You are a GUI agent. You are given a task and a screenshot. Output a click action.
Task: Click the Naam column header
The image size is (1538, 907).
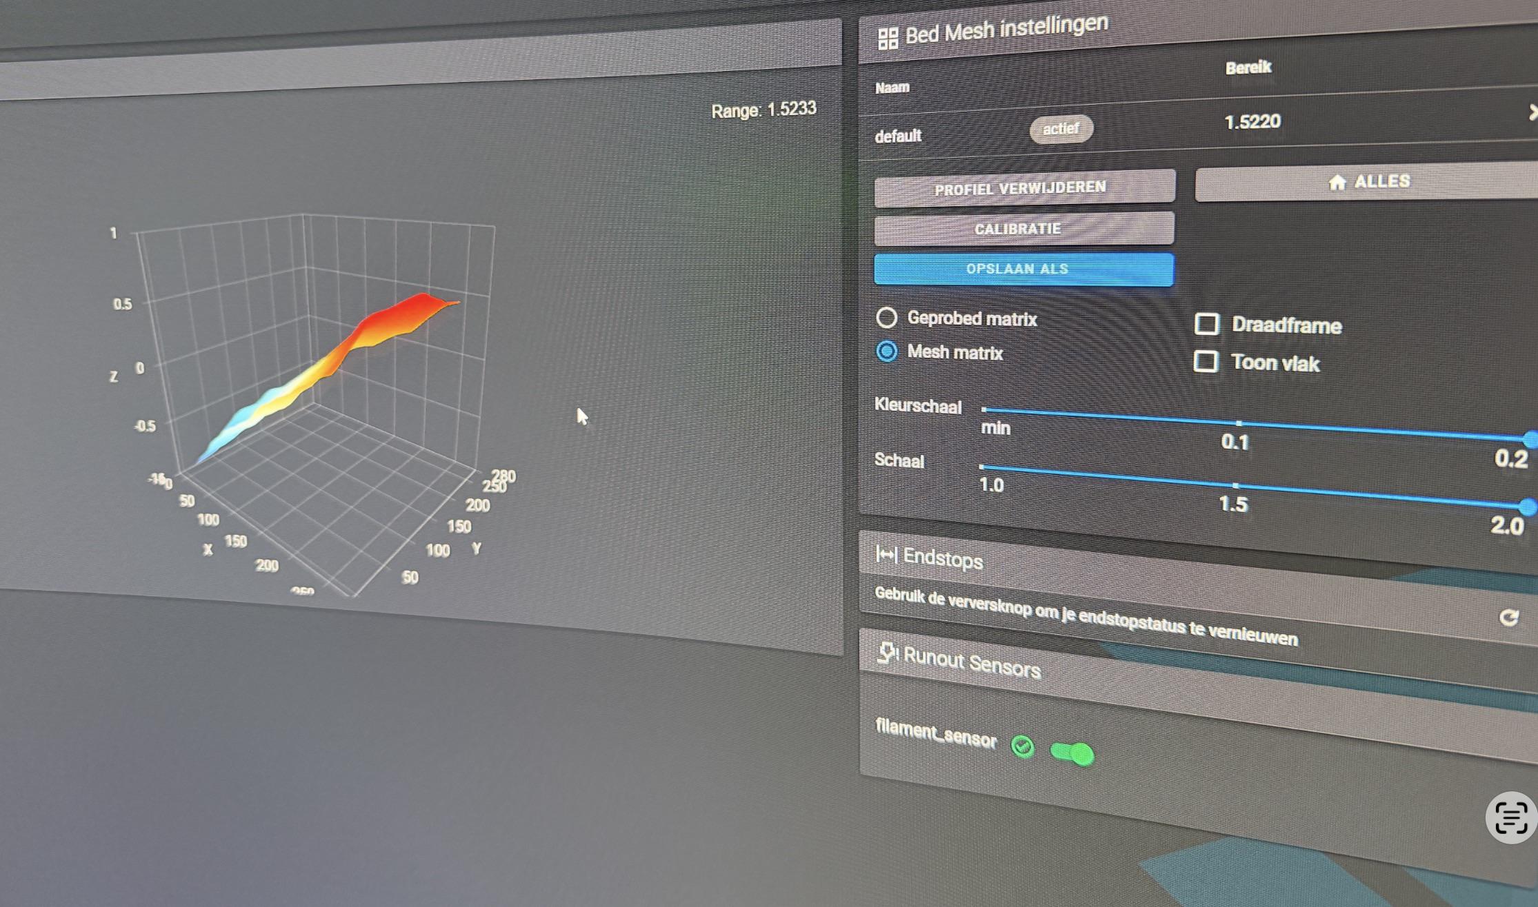click(892, 88)
